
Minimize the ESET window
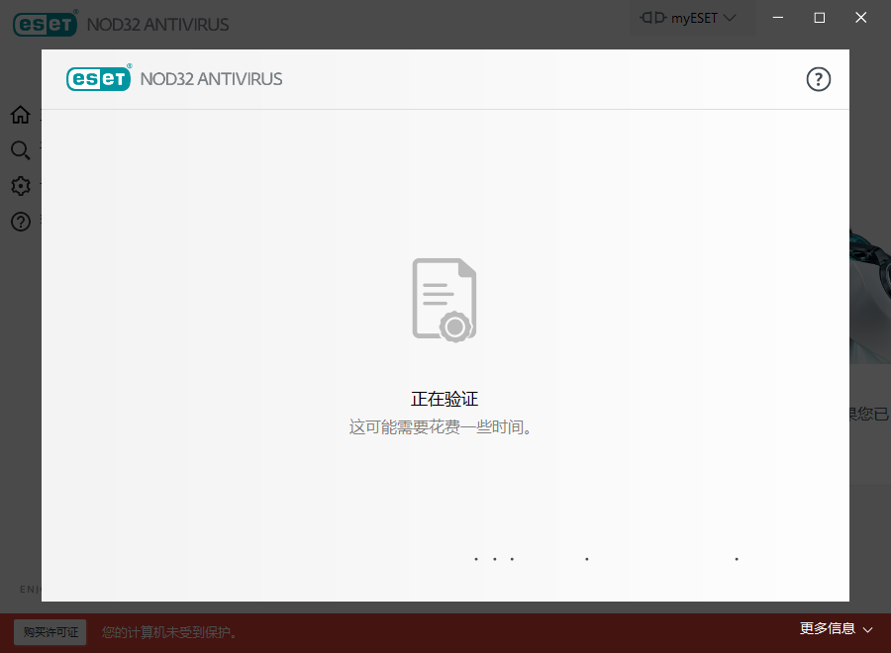click(x=778, y=18)
